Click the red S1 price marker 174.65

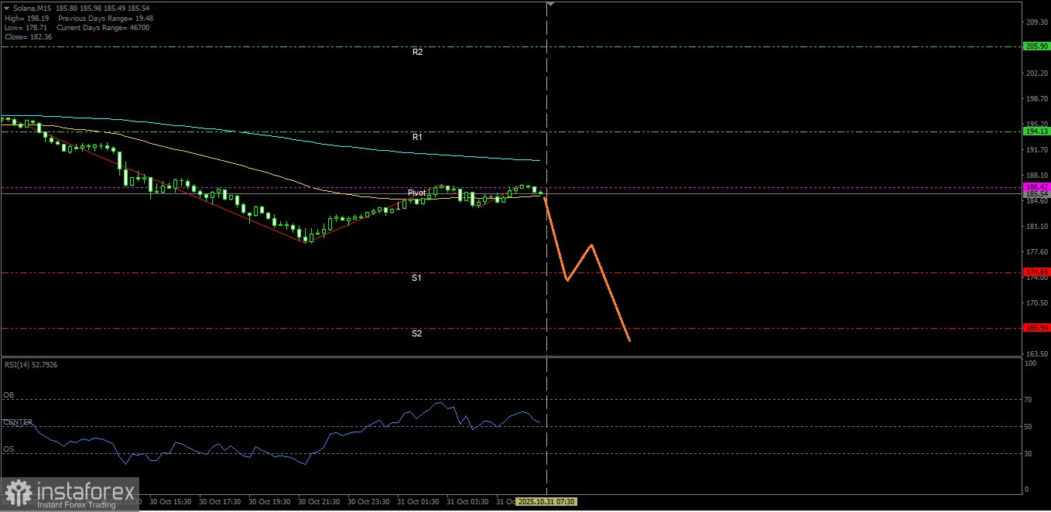click(x=1036, y=271)
